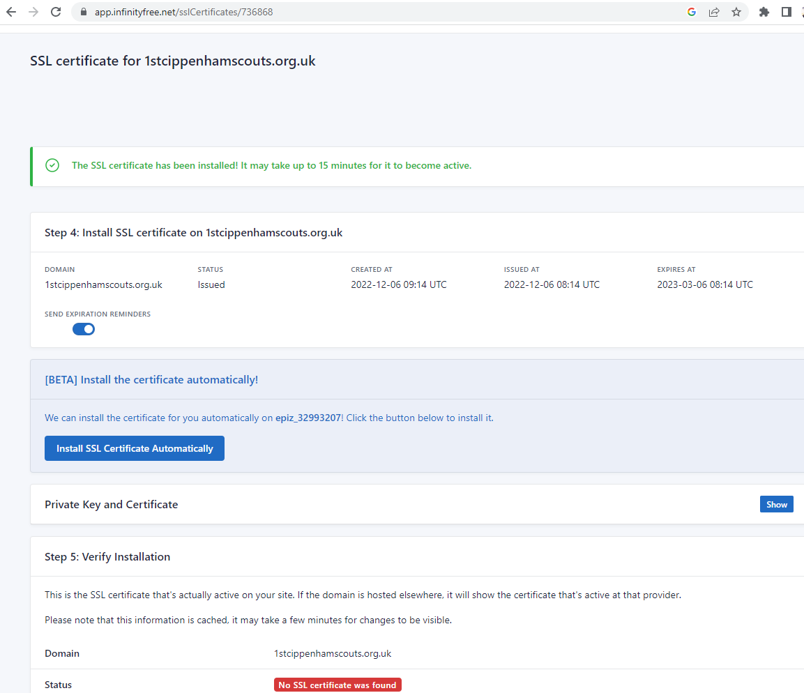Click the browser forward arrow

coord(33,12)
